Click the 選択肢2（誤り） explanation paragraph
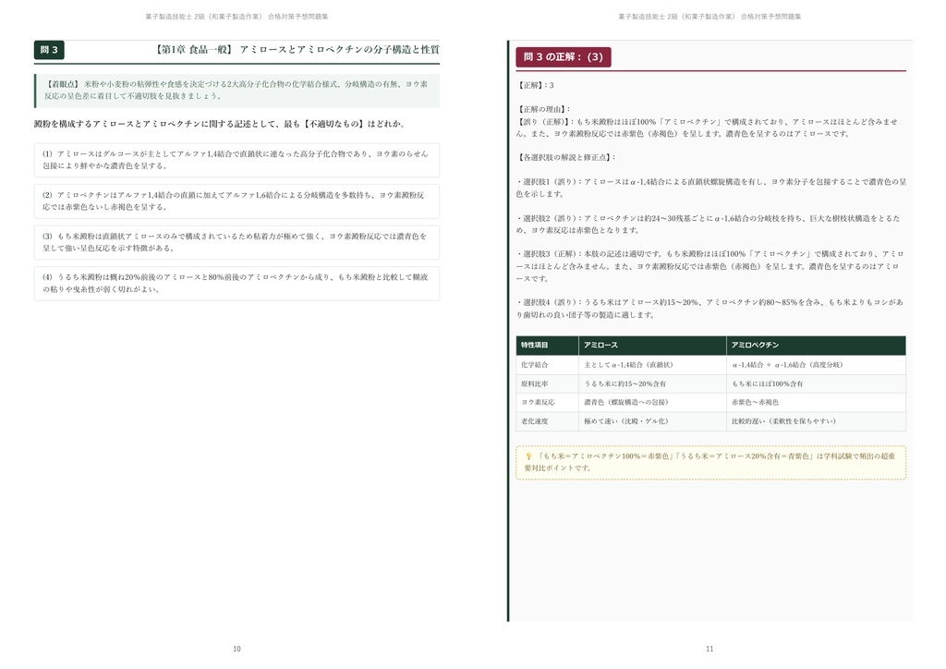Screen dimensions: 946x669 pyautogui.click(x=710, y=224)
